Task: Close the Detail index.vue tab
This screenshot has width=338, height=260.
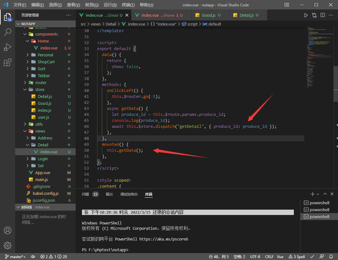Action: (127, 15)
